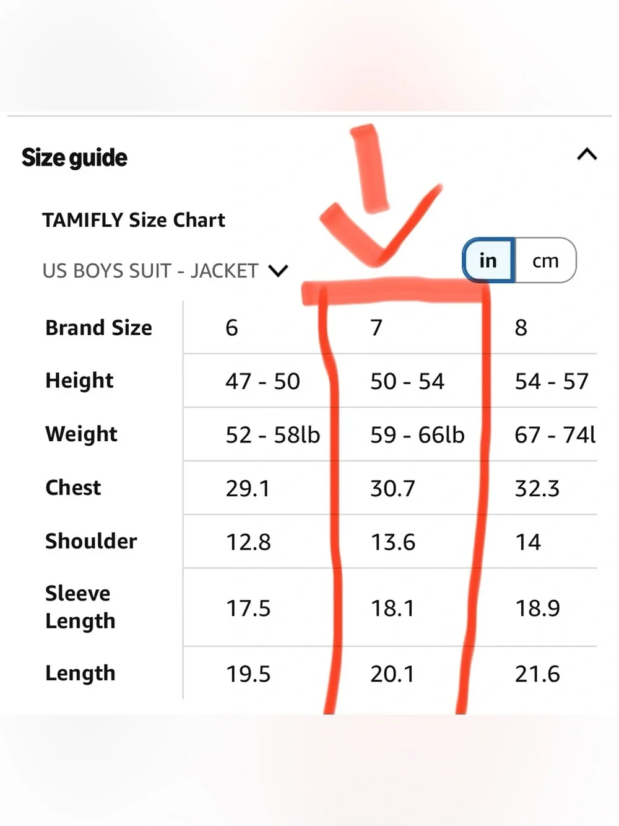The width and height of the screenshot is (619, 826).
Task: Click the Length value 20.1
Action: pos(392,674)
